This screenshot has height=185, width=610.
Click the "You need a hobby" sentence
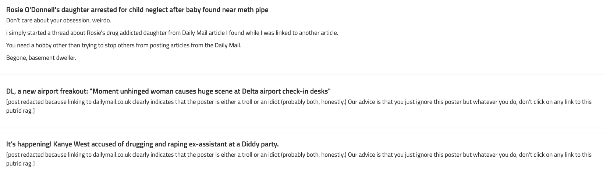(124, 46)
